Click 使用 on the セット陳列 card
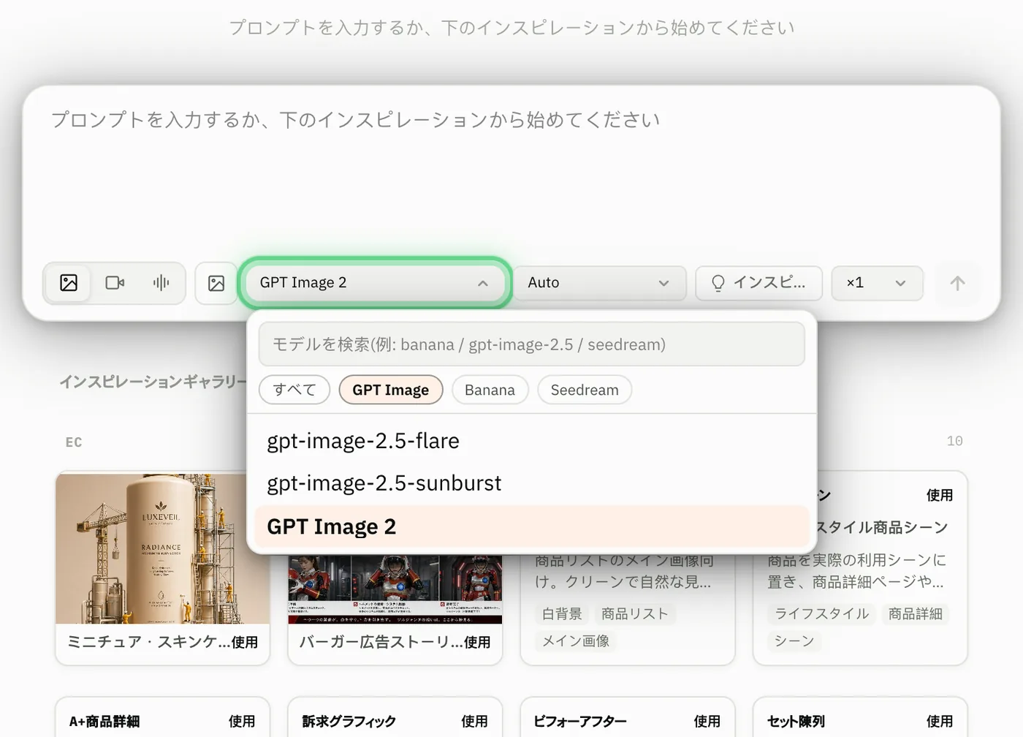This screenshot has width=1023, height=737. pyautogui.click(x=940, y=722)
